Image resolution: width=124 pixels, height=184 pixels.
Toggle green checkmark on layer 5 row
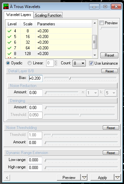click(9, 37)
